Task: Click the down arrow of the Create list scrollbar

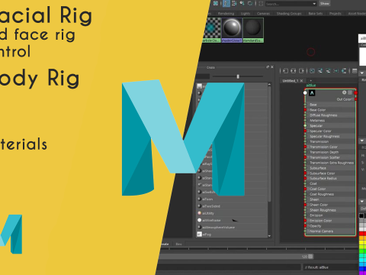Action: tap(269, 236)
